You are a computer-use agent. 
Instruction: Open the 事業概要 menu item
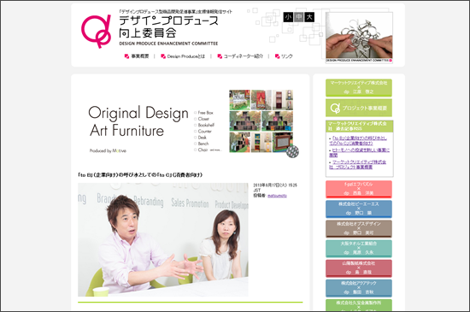(137, 56)
